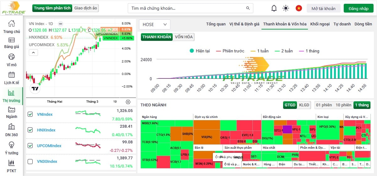Switch to Khối ngoại tab
The height and width of the screenshot is (176, 377).
[x=320, y=24]
